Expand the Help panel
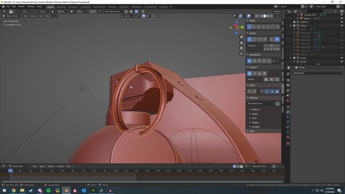The image size is (345, 194). pos(252,131)
